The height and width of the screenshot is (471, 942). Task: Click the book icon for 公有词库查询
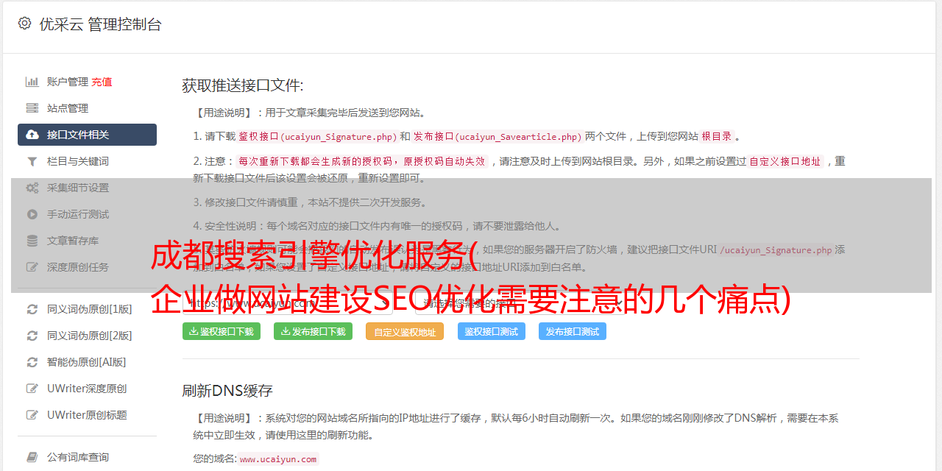pos(32,457)
